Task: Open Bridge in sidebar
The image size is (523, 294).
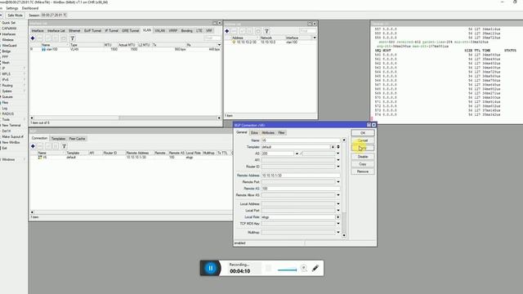Action: point(7,51)
